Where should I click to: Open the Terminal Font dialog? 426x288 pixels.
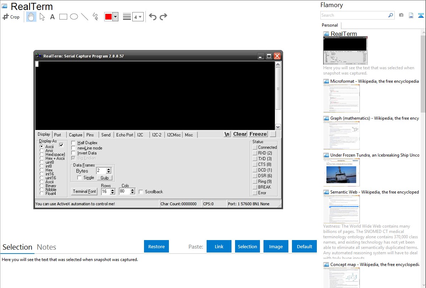(85, 191)
